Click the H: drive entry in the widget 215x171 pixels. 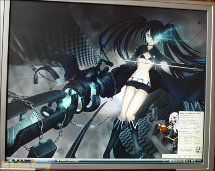pyautogui.click(x=183, y=143)
